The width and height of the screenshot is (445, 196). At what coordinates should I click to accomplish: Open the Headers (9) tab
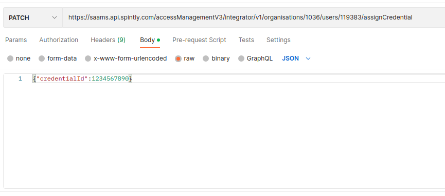coord(108,40)
